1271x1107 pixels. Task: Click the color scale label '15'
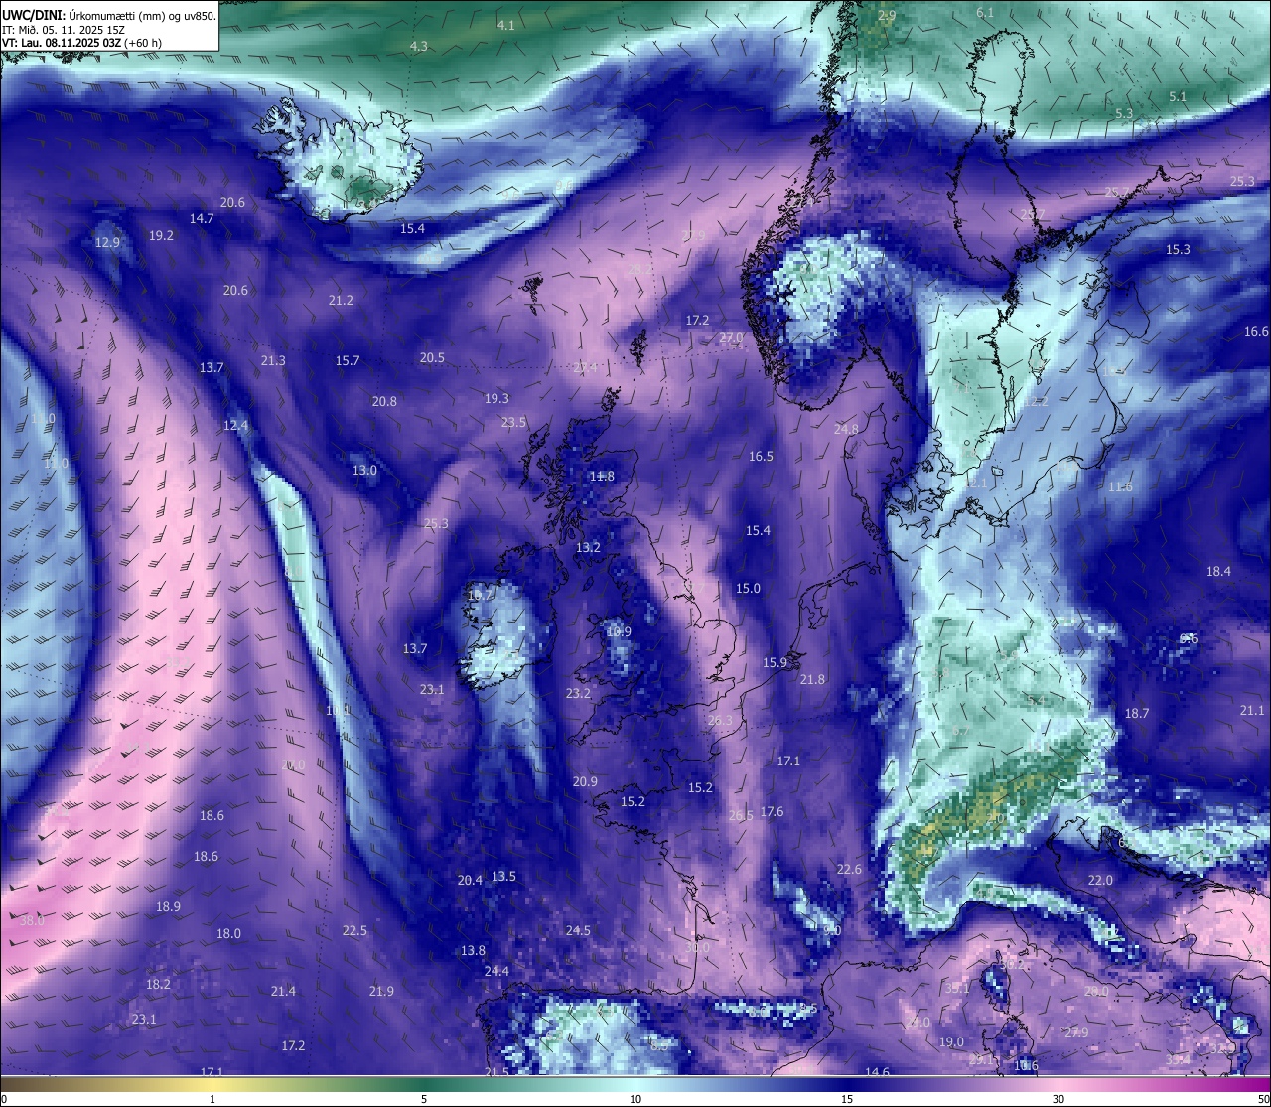pyautogui.click(x=847, y=1099)
